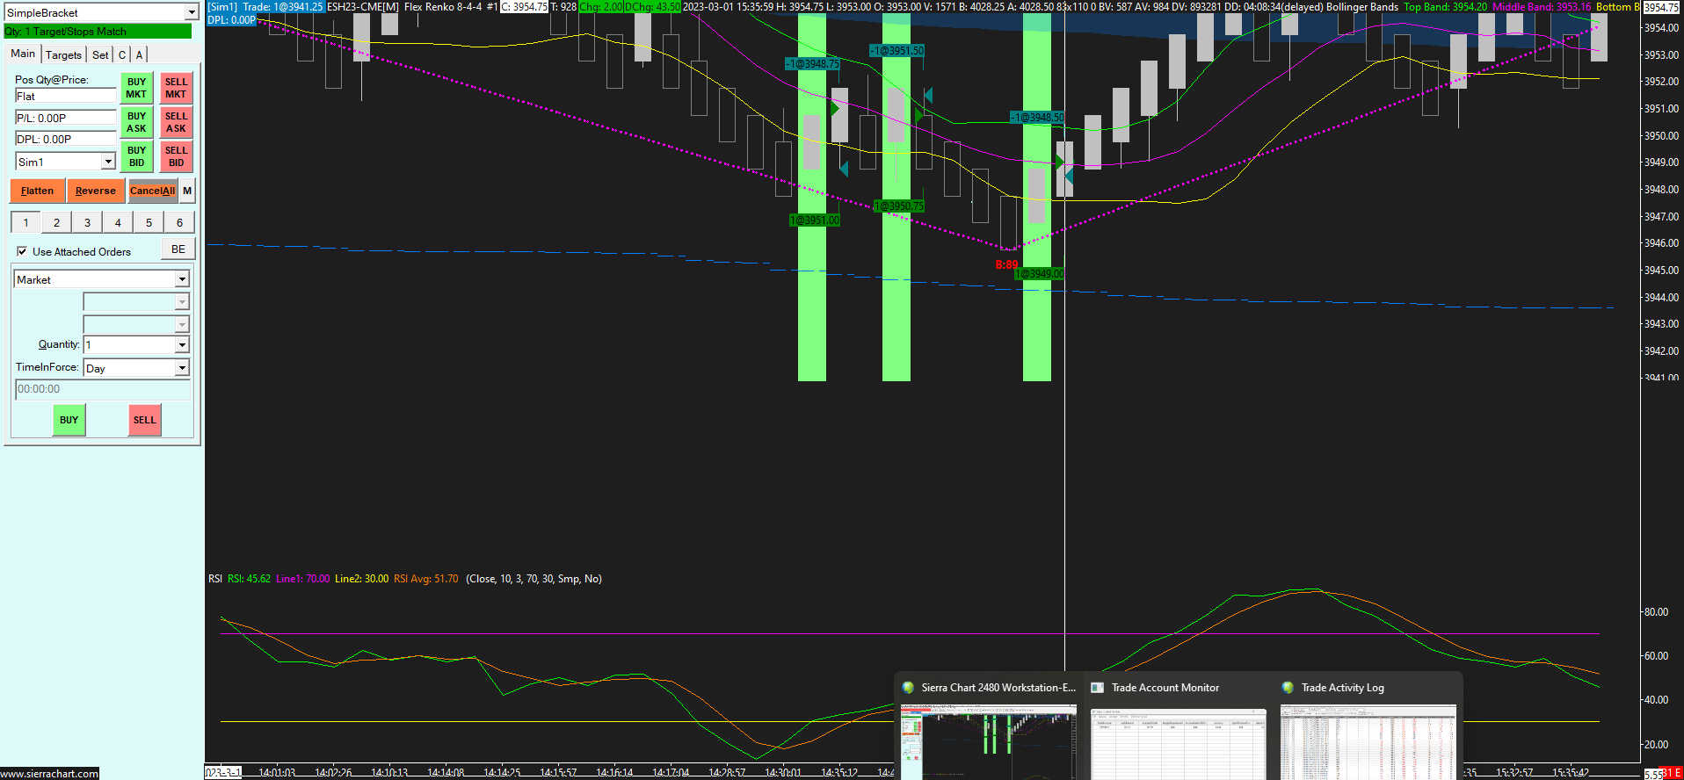Click the SELL BID button

(176, 156)
